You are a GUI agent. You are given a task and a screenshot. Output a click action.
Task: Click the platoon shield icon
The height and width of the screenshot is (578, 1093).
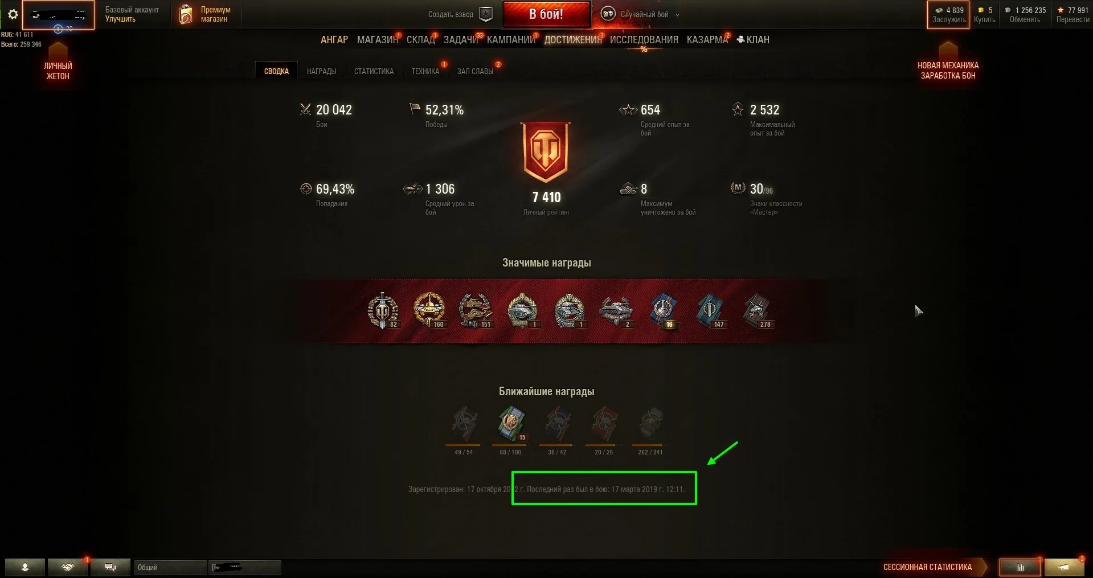486,14
